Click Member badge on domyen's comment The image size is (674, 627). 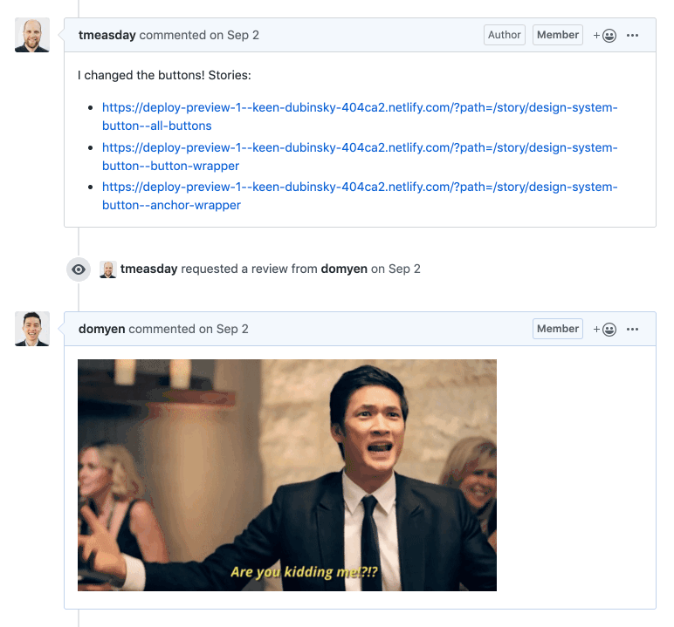click(558, 329)
